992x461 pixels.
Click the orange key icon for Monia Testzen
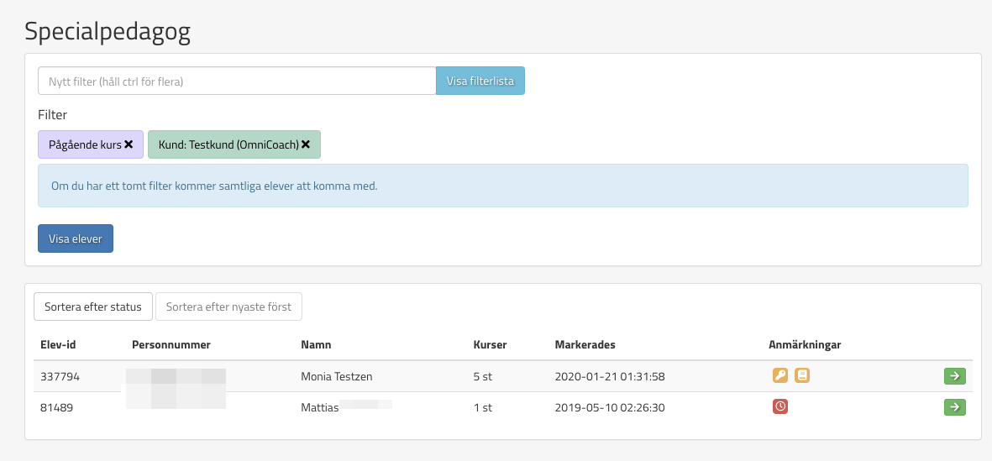780,376
